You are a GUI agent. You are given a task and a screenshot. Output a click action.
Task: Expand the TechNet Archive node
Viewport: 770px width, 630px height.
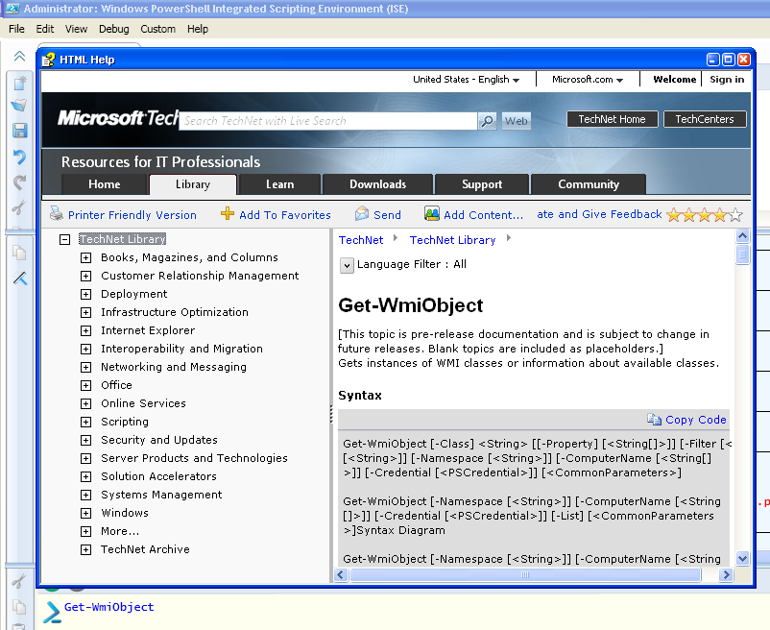(x=86, y=549)
